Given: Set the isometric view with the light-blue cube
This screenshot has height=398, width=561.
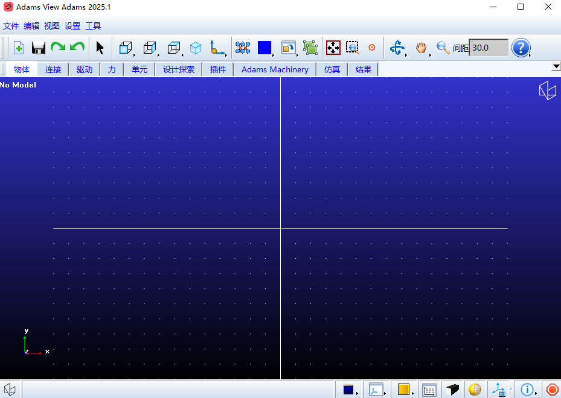Looking at the screenshot, I should (196, 48).
